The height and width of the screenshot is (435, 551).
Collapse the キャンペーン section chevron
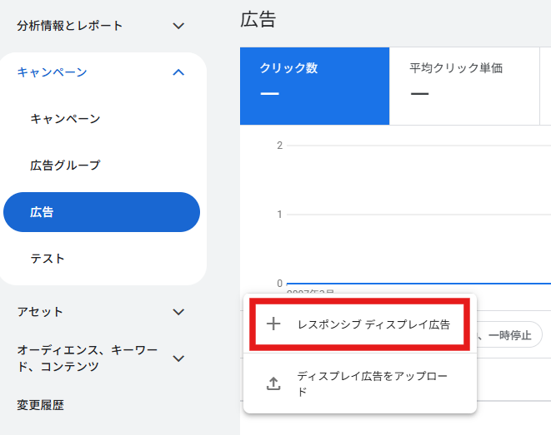point(178,72)
